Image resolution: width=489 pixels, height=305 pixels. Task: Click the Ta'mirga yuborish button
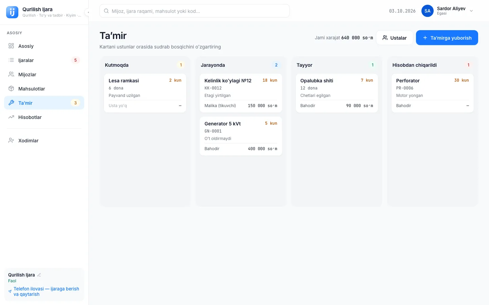tap(447, 38)
